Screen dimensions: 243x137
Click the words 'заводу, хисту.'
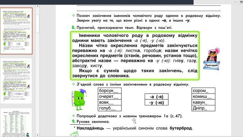[x=88, y=66]
